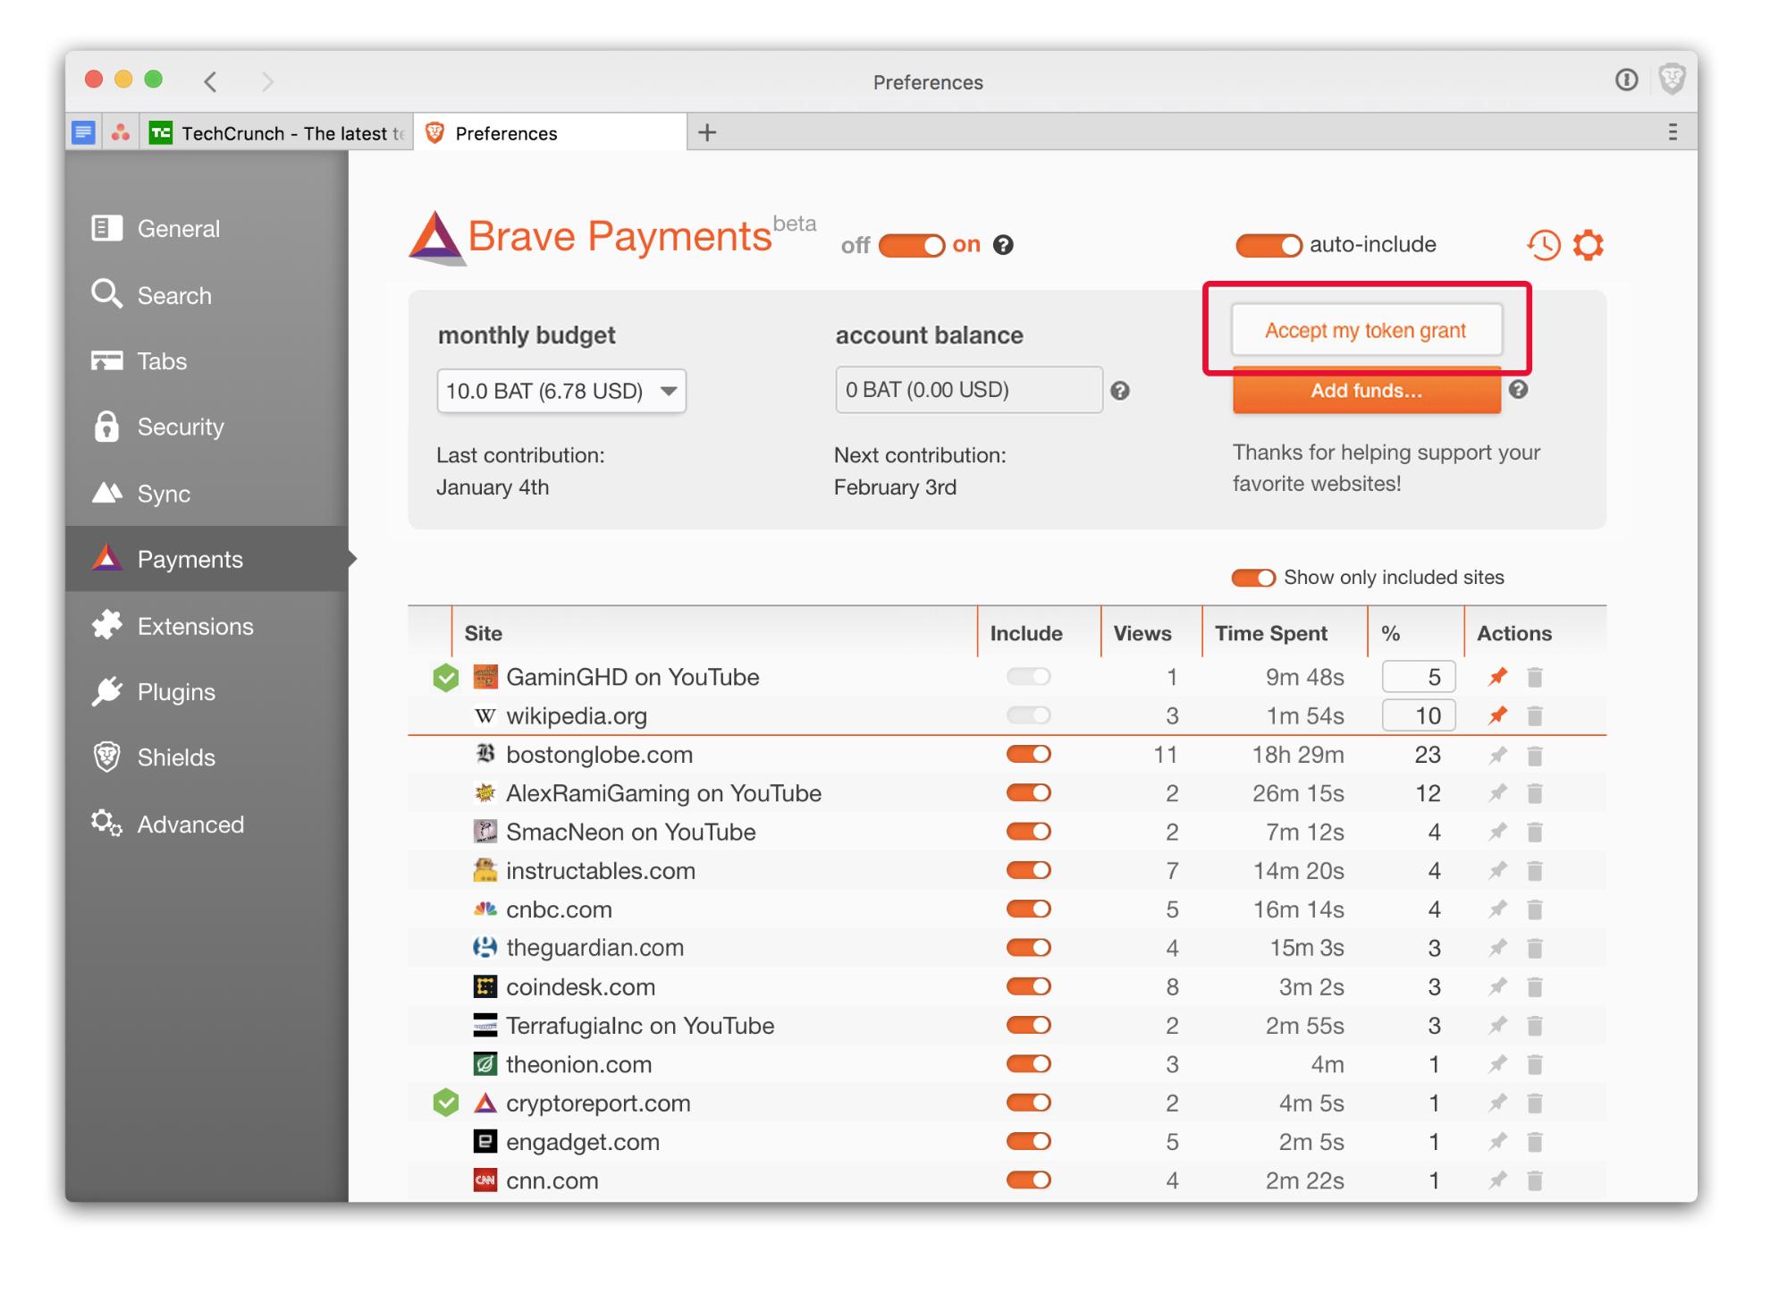Click the account balance field
Image resolution: width=1787 pixels, height=1311 pixels.
(969, 390)
